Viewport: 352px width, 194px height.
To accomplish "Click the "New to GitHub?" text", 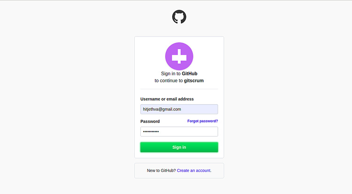I will pos(161,171).
